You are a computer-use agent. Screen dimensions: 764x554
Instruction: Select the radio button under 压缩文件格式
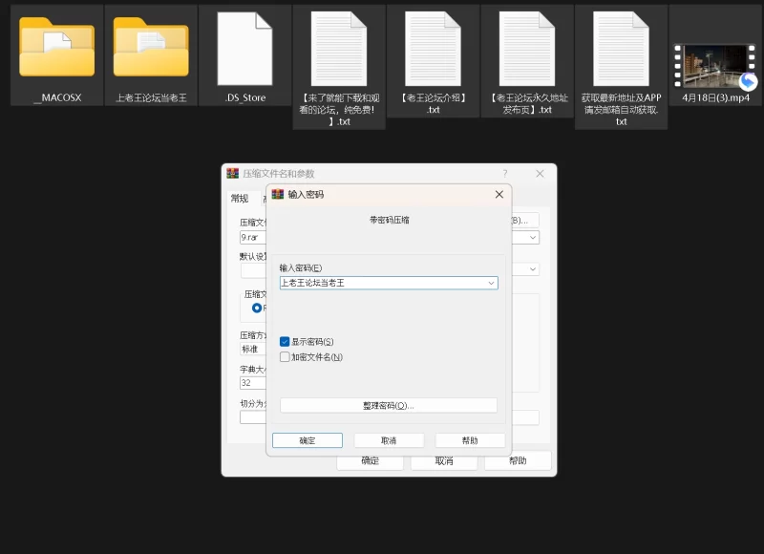[256, 309]
